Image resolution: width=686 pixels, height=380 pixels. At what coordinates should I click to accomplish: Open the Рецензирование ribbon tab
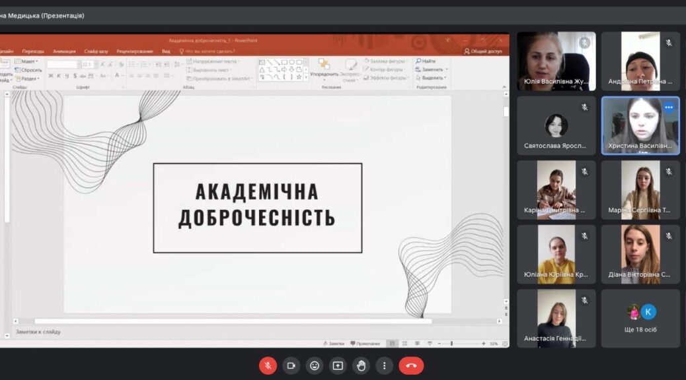[x=135, y=51]
